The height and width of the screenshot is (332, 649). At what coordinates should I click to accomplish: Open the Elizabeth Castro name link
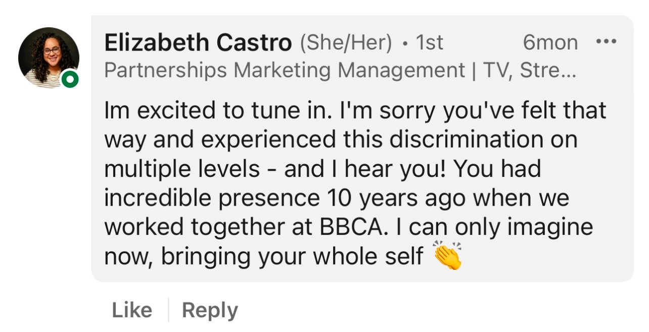198,43
